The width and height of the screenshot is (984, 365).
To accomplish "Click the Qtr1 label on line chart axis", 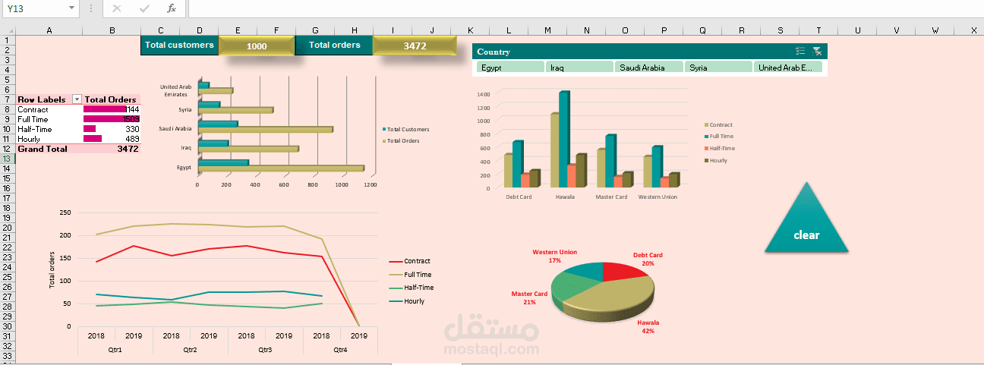I will tap(114, 350).
